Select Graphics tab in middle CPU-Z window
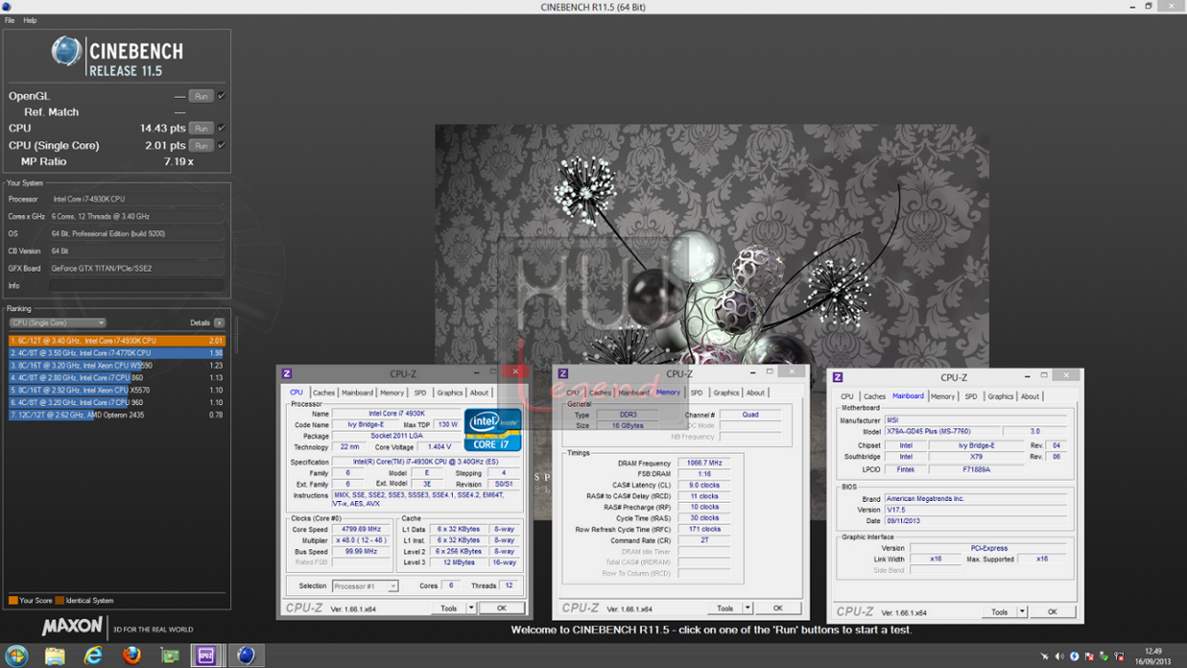Screen dimensions: 1187x668 pyautogui.click(x=726, y=392)
